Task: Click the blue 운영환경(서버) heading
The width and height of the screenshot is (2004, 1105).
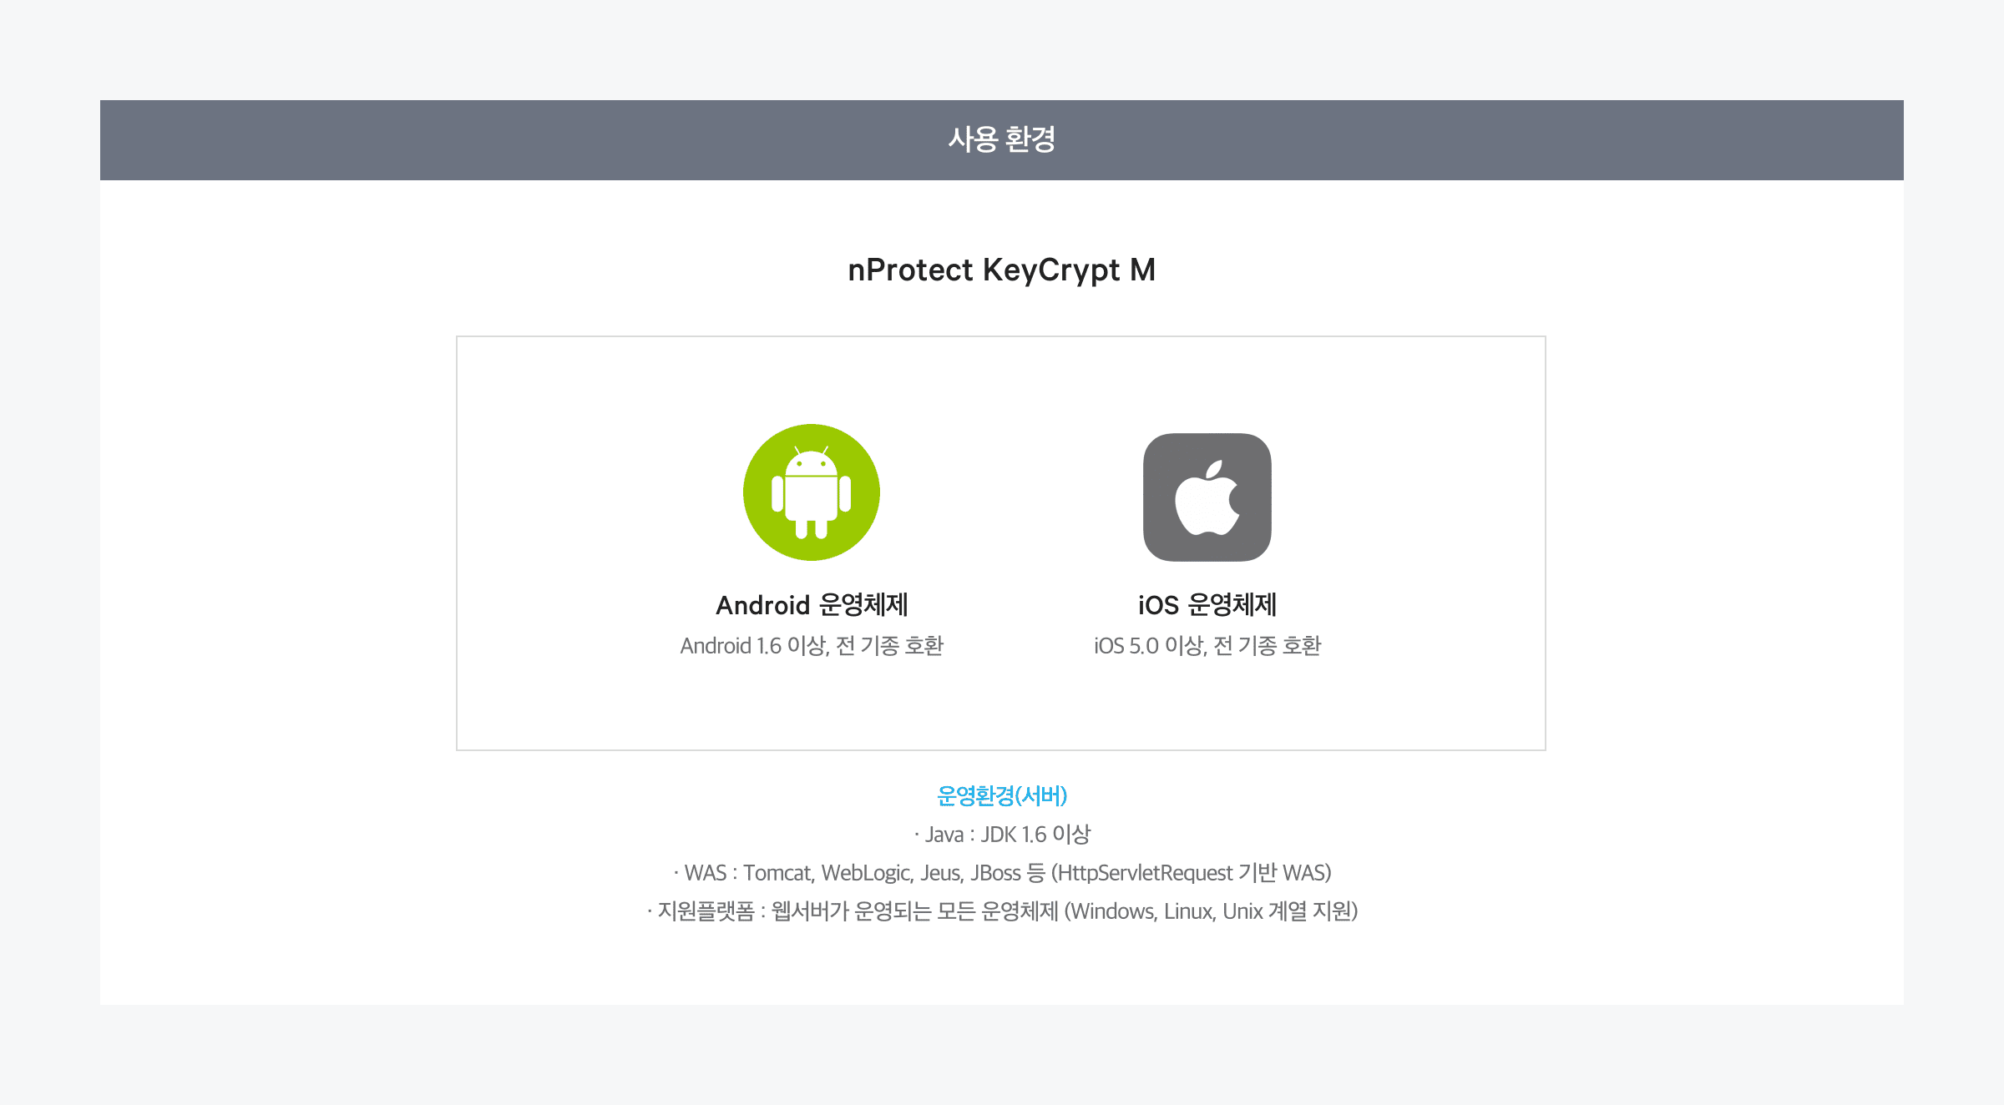Action: [x=1002, y=795]
